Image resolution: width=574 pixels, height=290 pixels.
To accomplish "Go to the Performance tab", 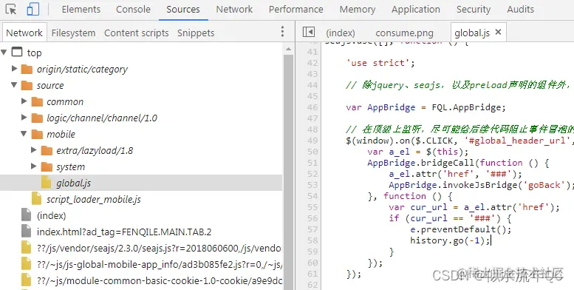I will pyautogui.click(x=295, y=9).
